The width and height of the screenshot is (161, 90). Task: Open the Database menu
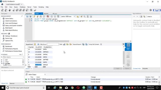[x=23, y=7]
